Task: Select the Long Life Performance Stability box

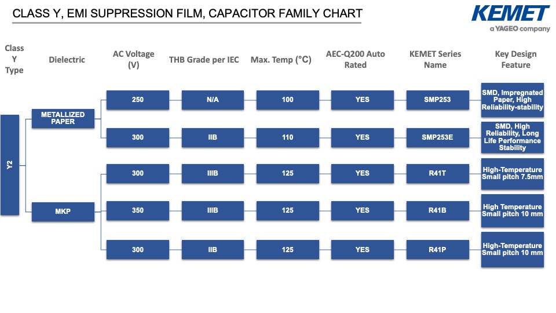Action: [513, 137]
